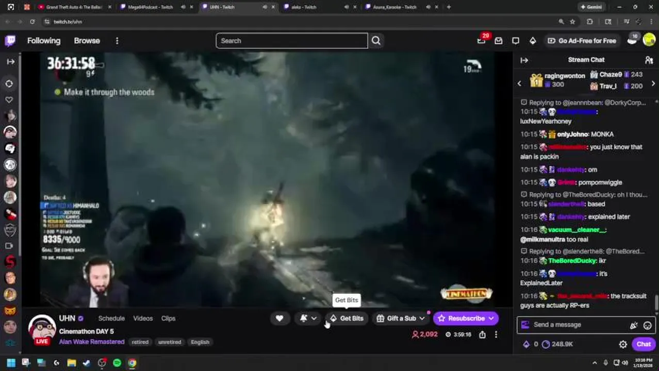Mute the Mega64Podcast tab audio icon
This screenshot has width=659, height=371.
[x=183, y=7]
